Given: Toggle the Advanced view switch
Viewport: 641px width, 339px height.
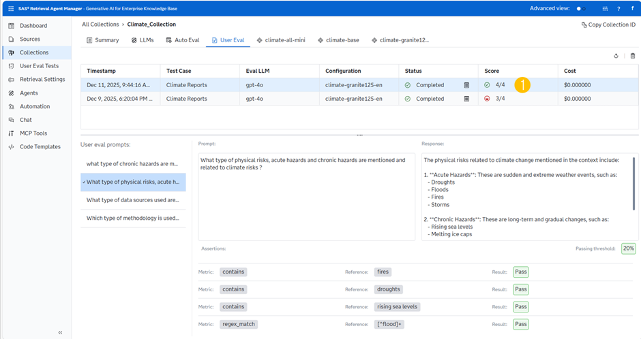Looking at the screenshot, I should tap(581, 9).
